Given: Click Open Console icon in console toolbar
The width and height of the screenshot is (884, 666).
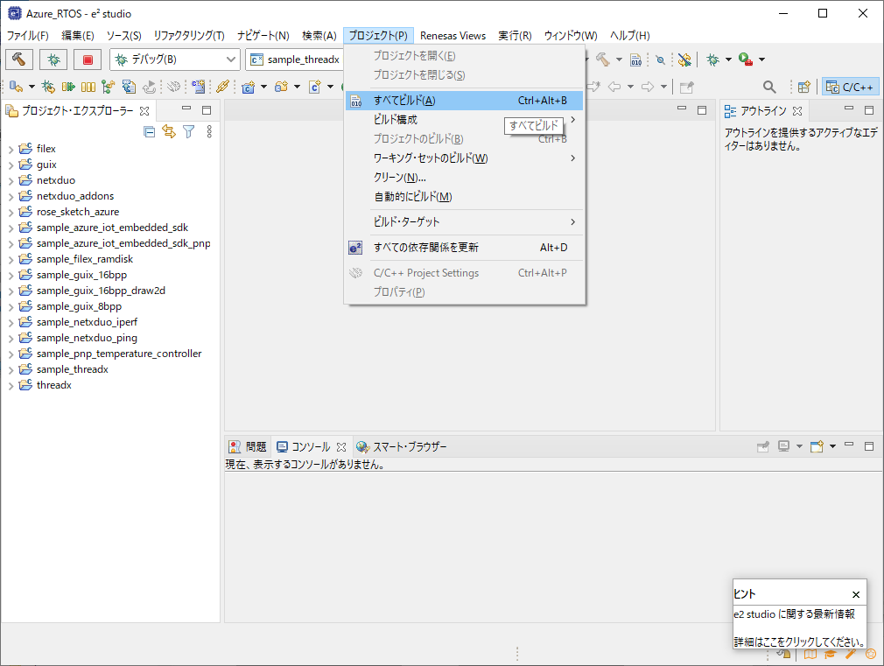Looking at the screenshot, I should [817, 446].
